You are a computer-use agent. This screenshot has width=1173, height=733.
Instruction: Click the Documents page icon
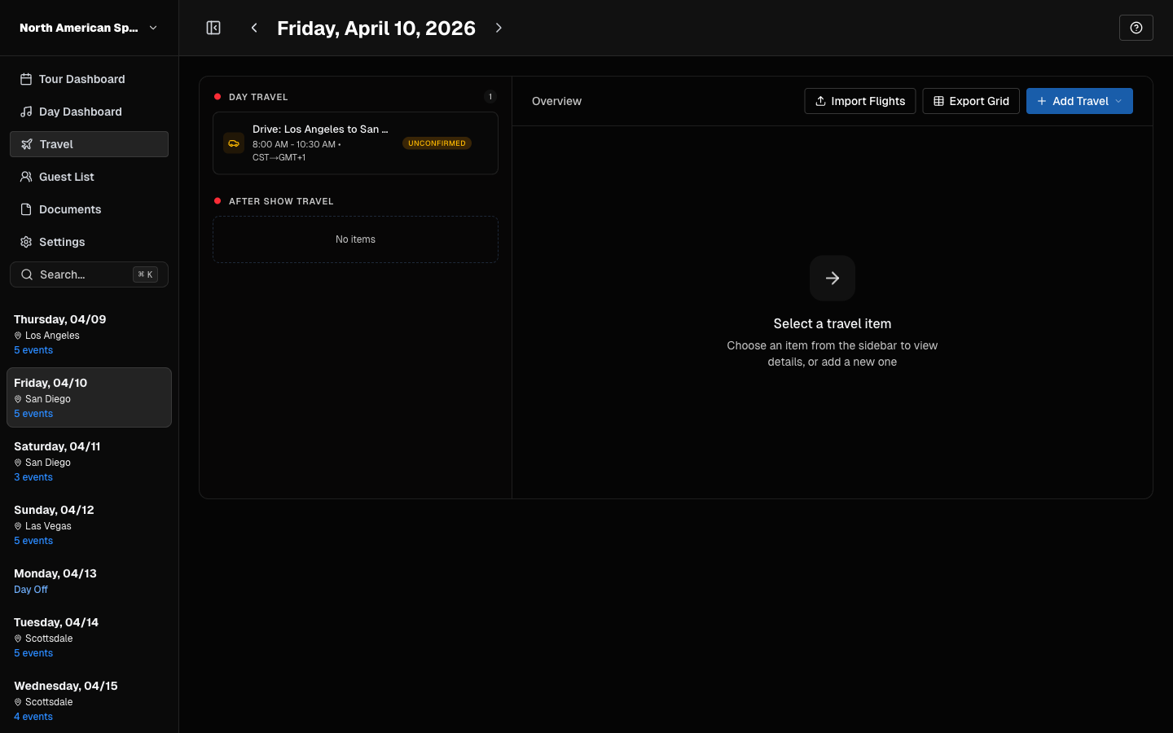pyautogui.click(x=25, y=208)
